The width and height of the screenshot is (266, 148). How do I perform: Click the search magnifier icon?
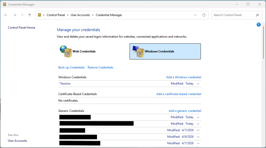(257, 15)
